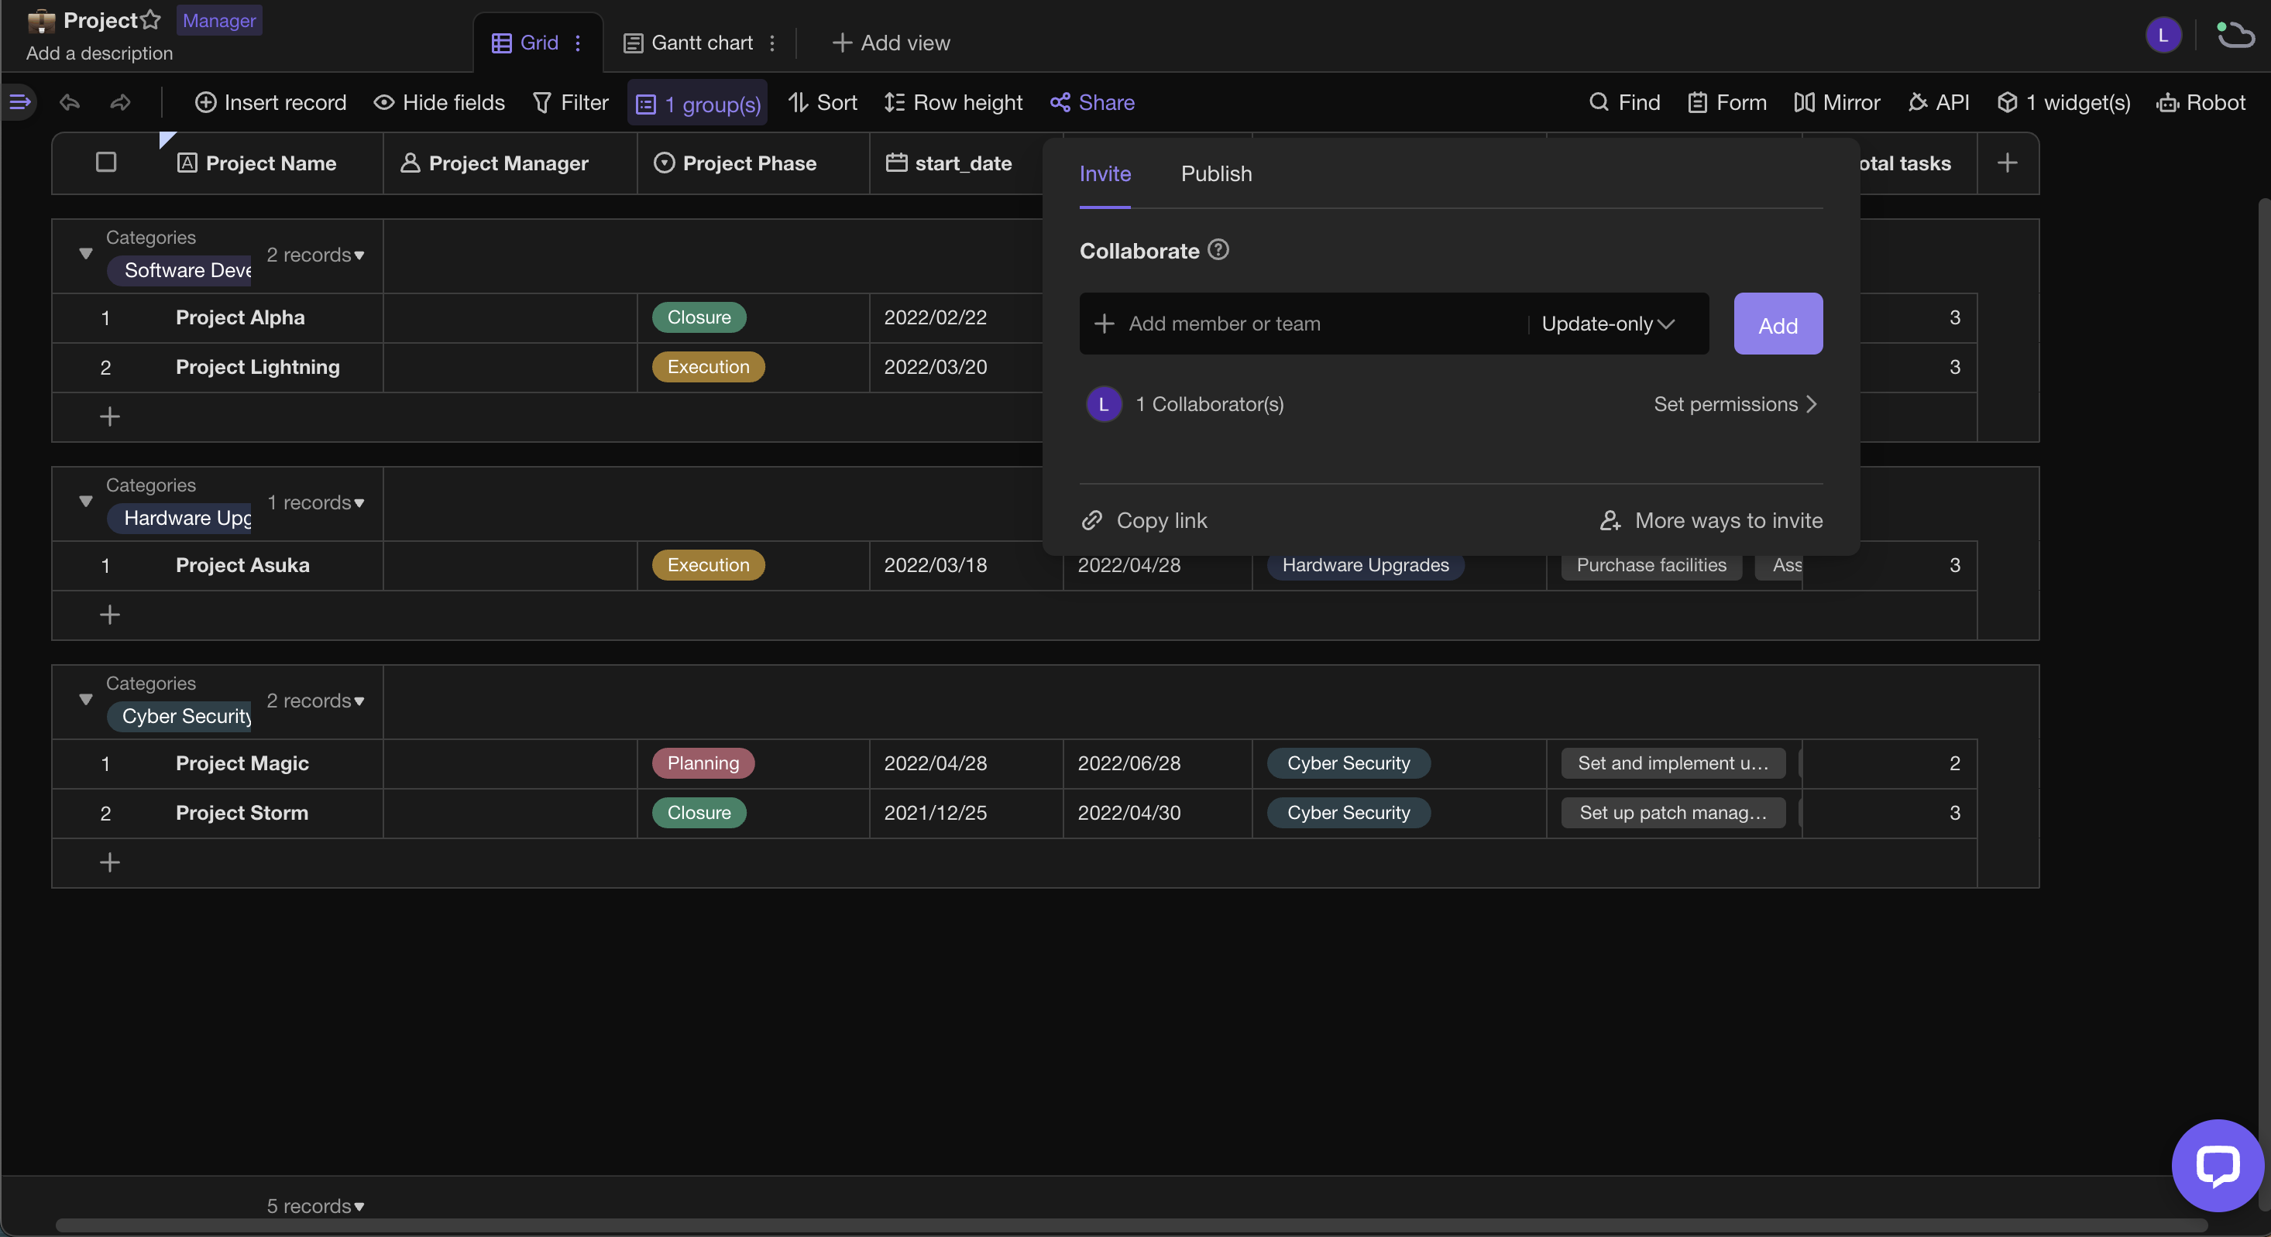Switch to the Gantt chart view
The image size is (2271, 1237).
[689, 43]
